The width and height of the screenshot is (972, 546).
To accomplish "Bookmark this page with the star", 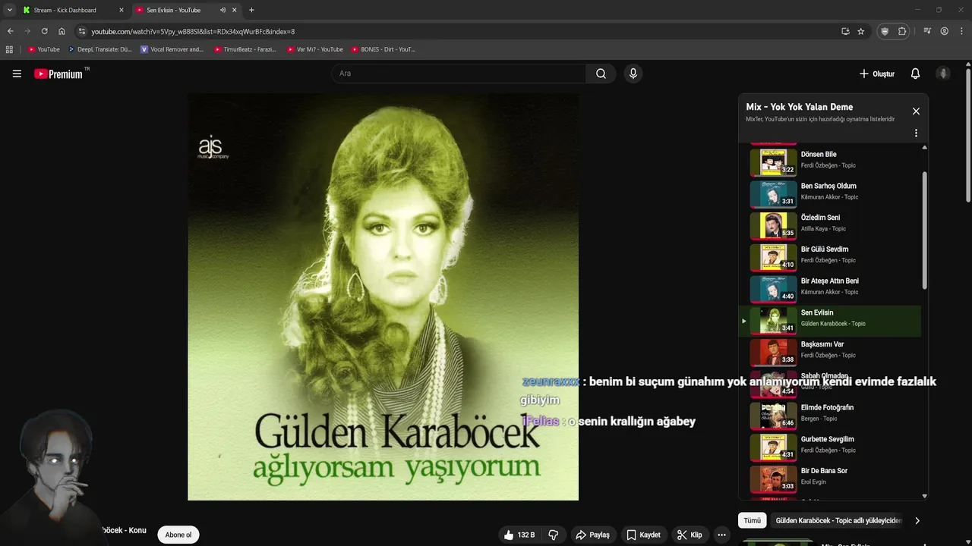I will coord(860,31).
